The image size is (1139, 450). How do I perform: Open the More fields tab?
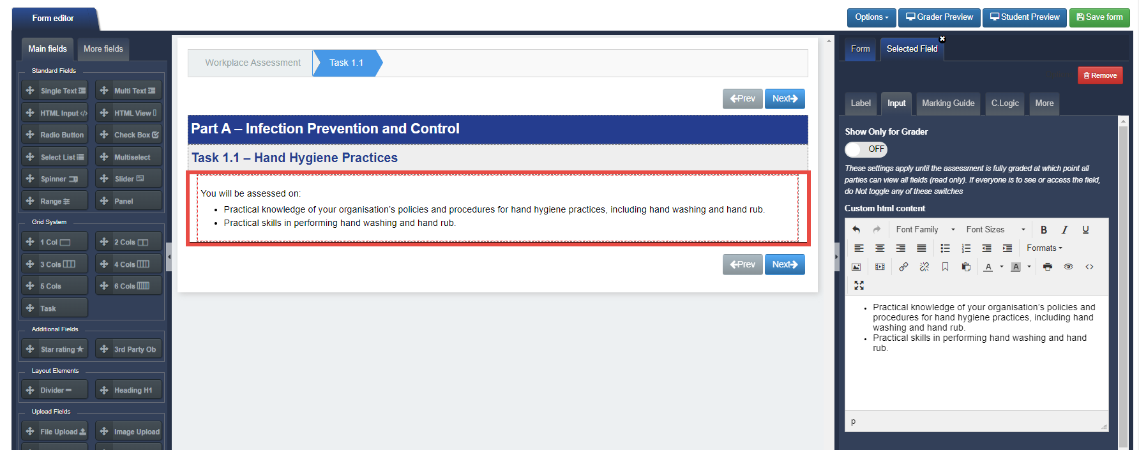point(103,49)
